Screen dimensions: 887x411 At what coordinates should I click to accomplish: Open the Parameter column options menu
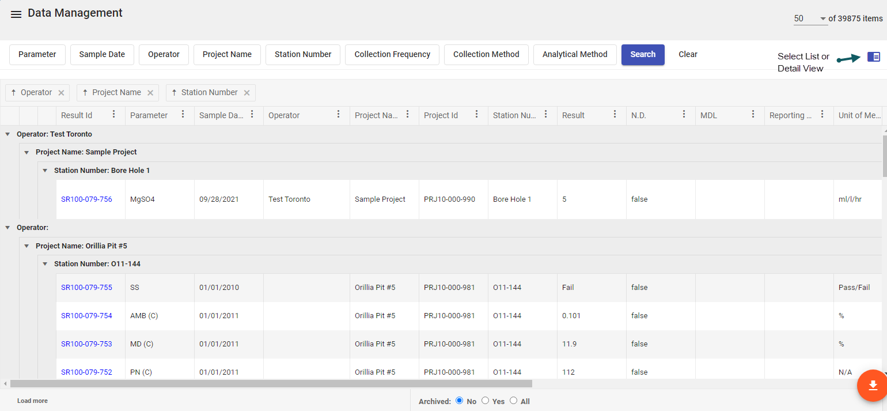[183, 115]
